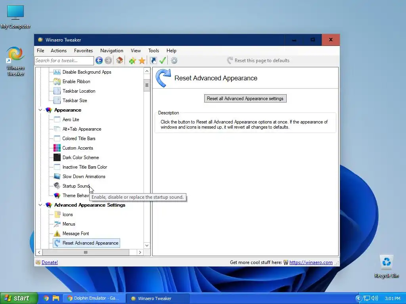Click the Message Font warning icon
Image resolution: width=406 pixels, height=304 pixels.
tap(57, 234)
